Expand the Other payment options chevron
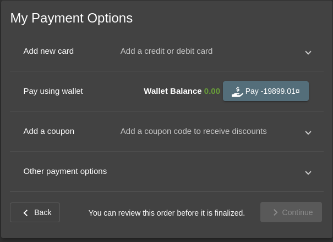 click(x=308, y=172)
